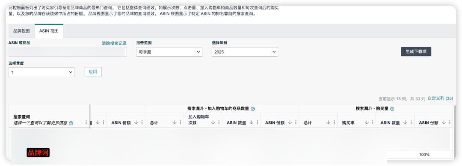Click the 生成下载项 button
462x166 pixels.
pos(416,51)
